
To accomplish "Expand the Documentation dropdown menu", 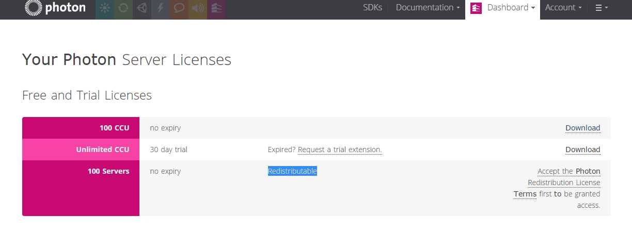I will click(x=428, y=8).
